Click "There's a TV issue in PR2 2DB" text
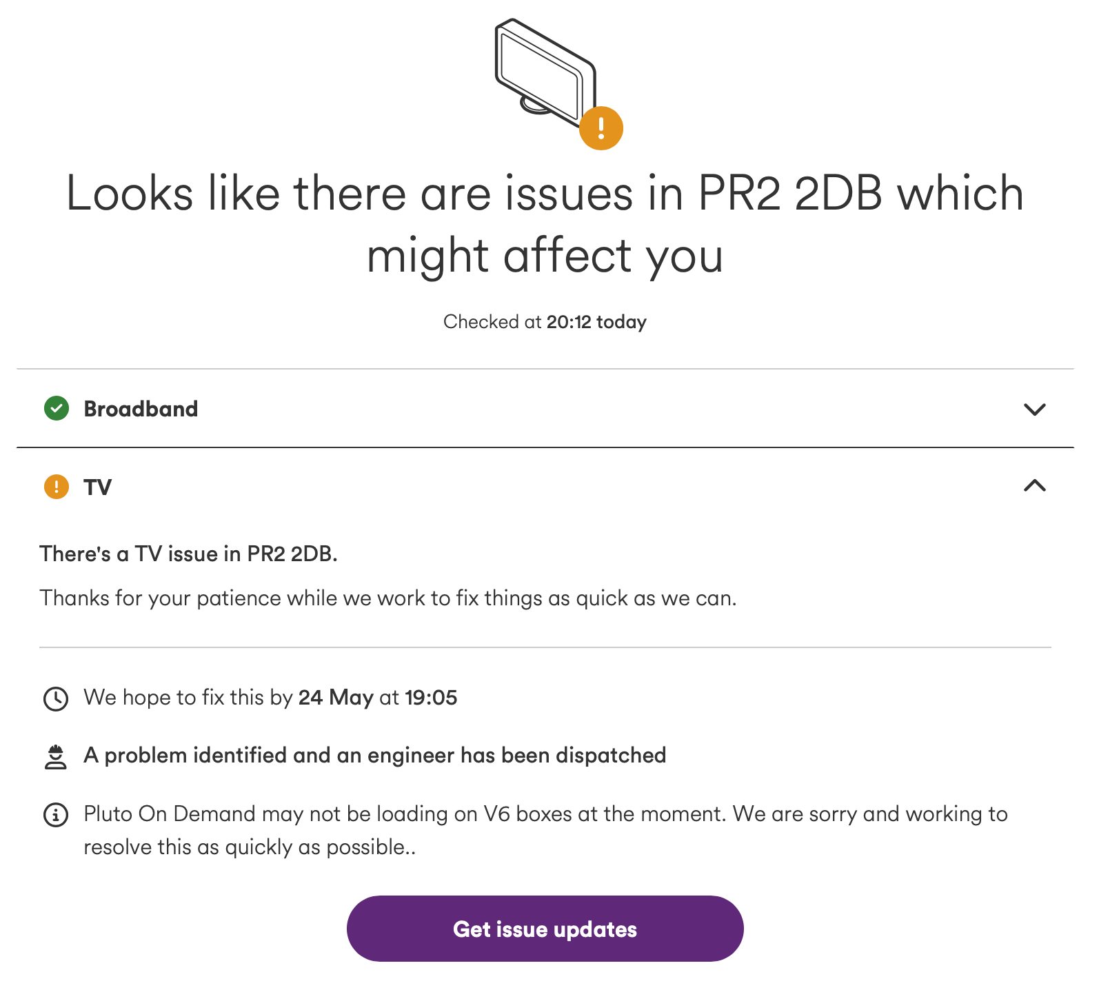The width and height of the screenshot is (1099, 990). pyautogui.click(x=188, y=554)
